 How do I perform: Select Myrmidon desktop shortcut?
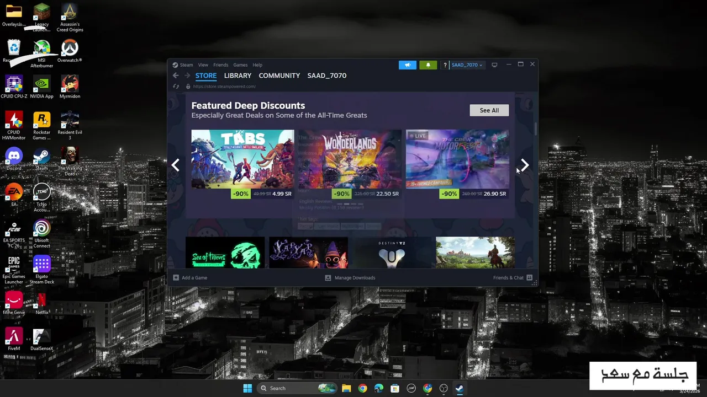click(70, 88)
